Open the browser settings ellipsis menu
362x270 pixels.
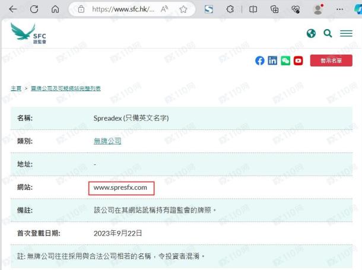coord(339,9)
